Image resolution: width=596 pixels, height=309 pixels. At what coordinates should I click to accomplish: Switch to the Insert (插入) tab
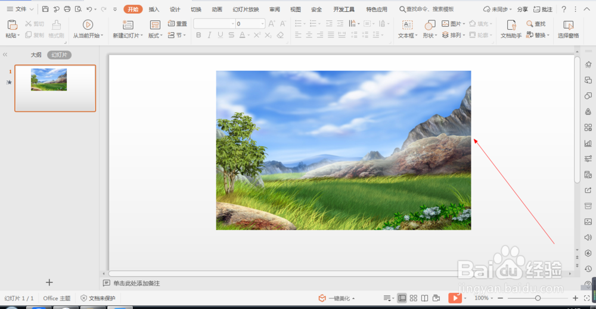pyautogui.click(x=154, y=10)
